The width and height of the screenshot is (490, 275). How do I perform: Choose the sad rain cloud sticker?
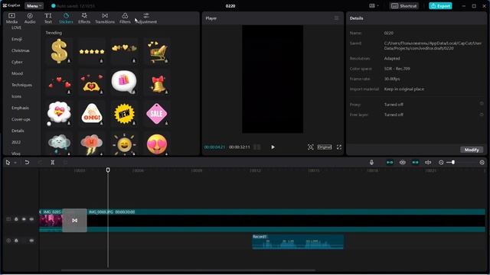tap(59, 144)
